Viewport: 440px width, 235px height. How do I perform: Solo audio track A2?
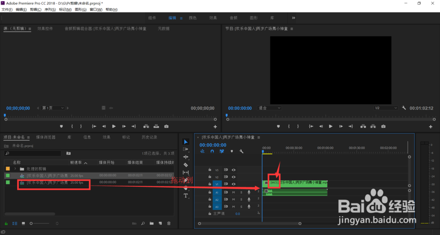click(241, 199)
